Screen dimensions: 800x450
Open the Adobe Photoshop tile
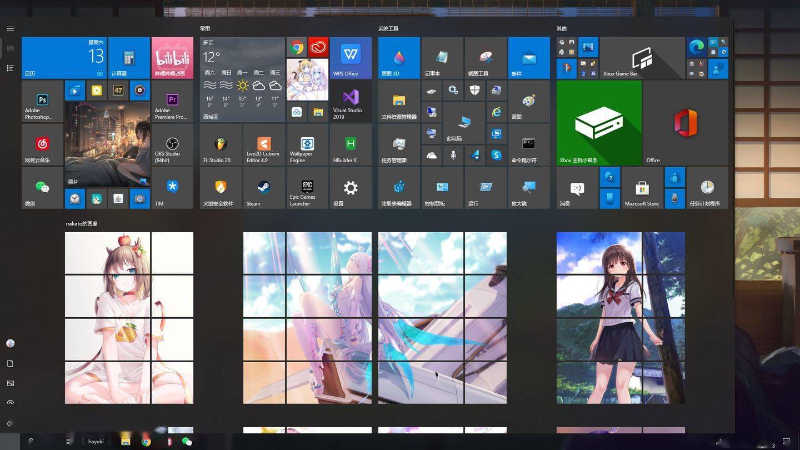click(42, 101)
